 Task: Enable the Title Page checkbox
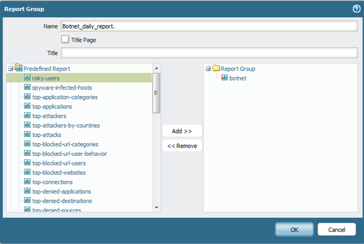pos(65,40)
